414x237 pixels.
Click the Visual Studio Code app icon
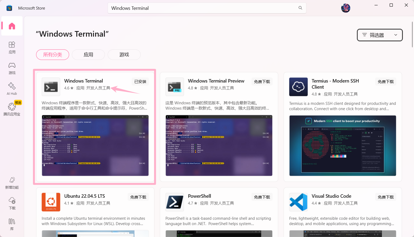[298, 202]
